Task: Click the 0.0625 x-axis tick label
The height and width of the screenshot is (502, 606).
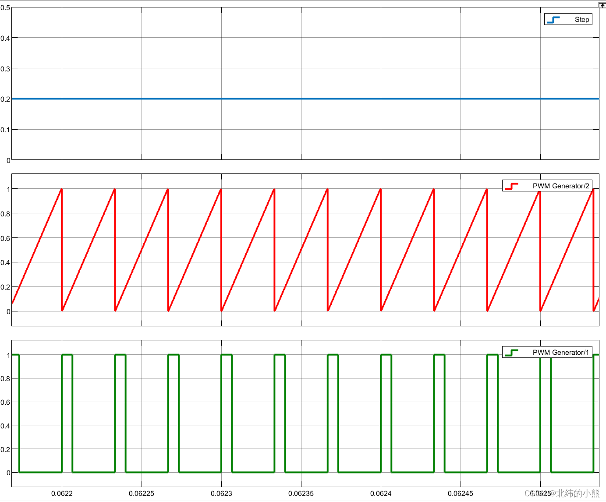Action: [x=540, y=493]
